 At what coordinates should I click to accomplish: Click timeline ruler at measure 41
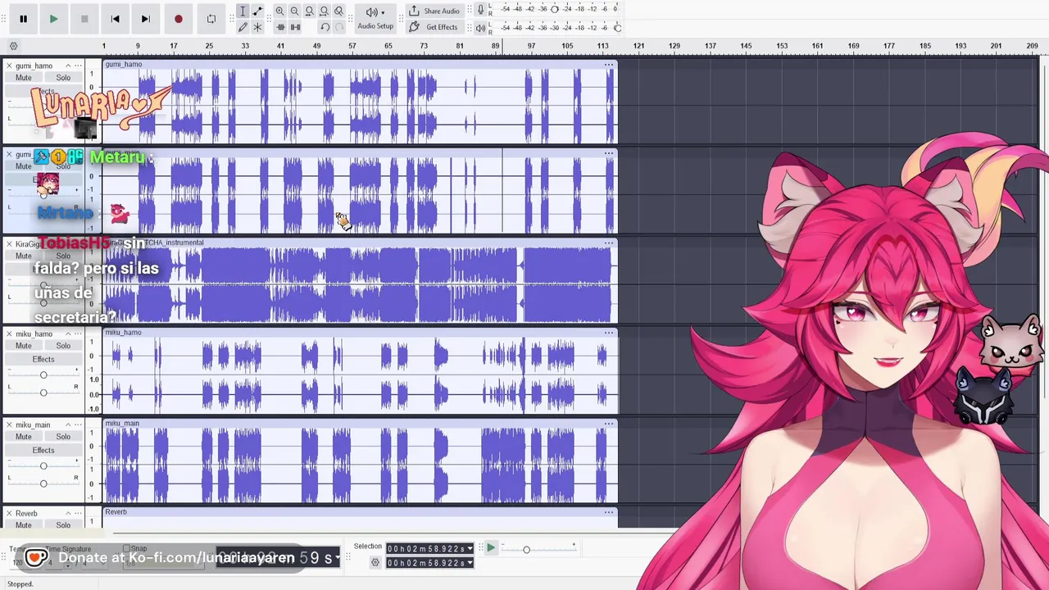[x=280, y=46]
